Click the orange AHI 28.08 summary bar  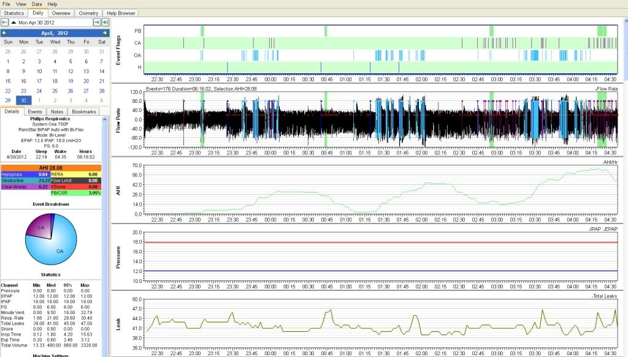click(51, 168)
